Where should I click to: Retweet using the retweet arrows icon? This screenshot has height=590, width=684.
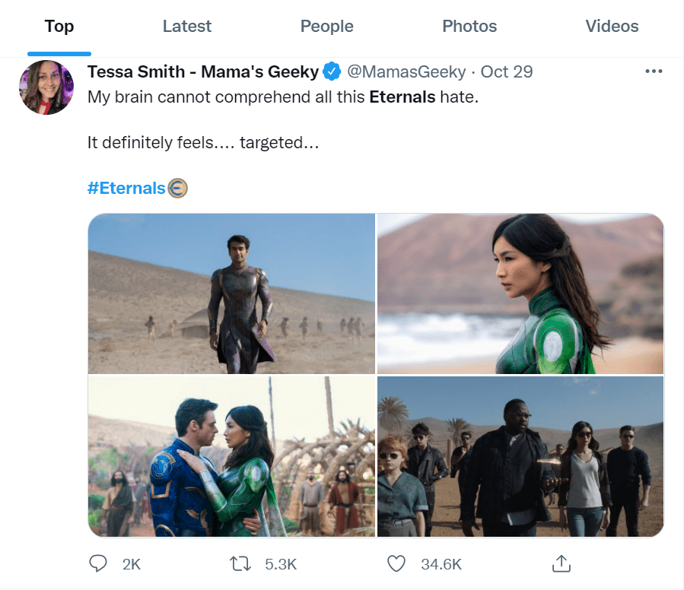(x=241, y=563)
